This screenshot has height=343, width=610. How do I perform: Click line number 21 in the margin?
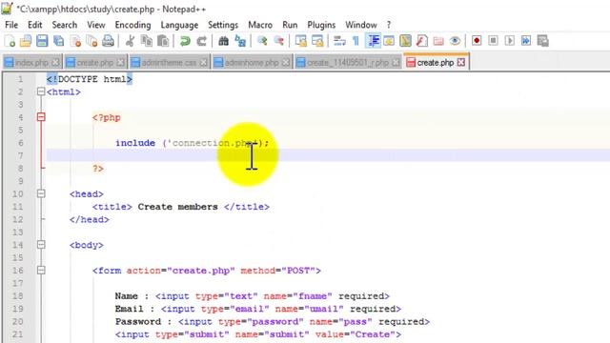coord(17,334)
